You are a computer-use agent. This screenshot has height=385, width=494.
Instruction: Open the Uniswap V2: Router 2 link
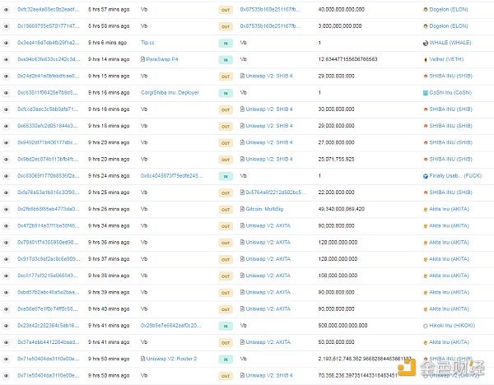tap(171, 359)
